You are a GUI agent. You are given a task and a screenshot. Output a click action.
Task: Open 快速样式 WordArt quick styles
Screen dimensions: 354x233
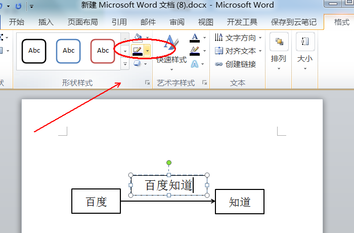coord(171,53)
